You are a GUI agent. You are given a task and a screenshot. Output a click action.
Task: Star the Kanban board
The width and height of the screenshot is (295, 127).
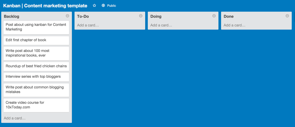[95, 6]
